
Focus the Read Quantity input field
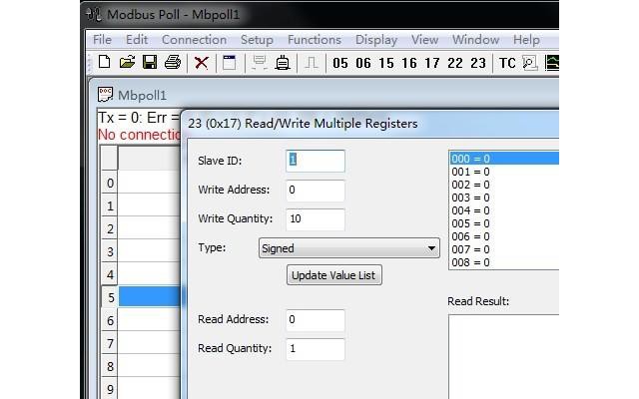pos(316,349)
